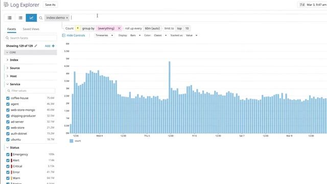
Task: Open the Timeseries visualization dropdown
Action: 104,35
